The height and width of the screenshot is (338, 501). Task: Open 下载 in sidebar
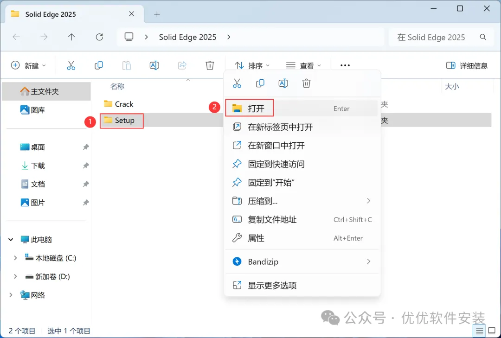click(x=32, y=166)
